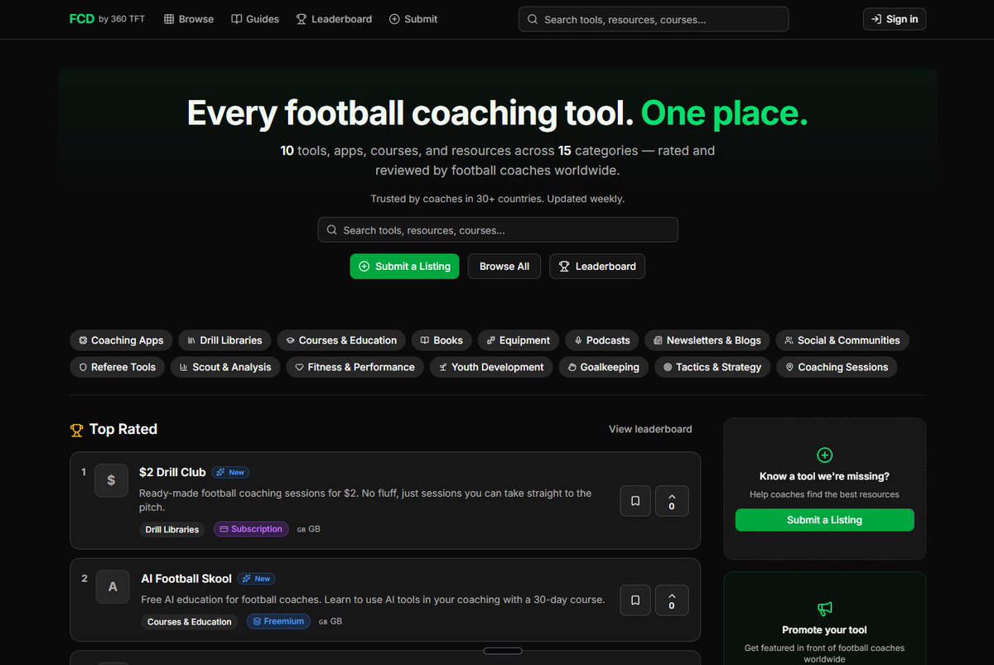The height and width of the screenshot is (665, 994).
Task: Click the Drill Libraries tag on $2 Drill Club
Action: click(172, 529)
